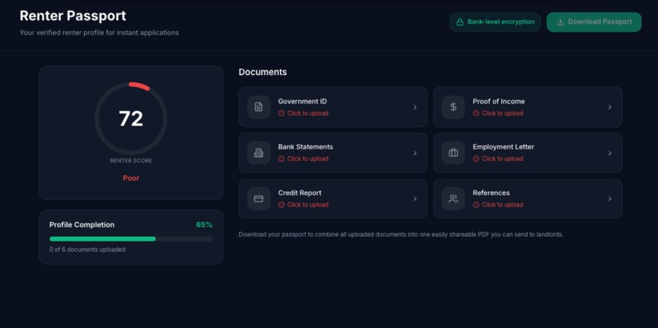Click the Proof of Income dollar icon
Screen dimensions: 658x328
point(453,107)
